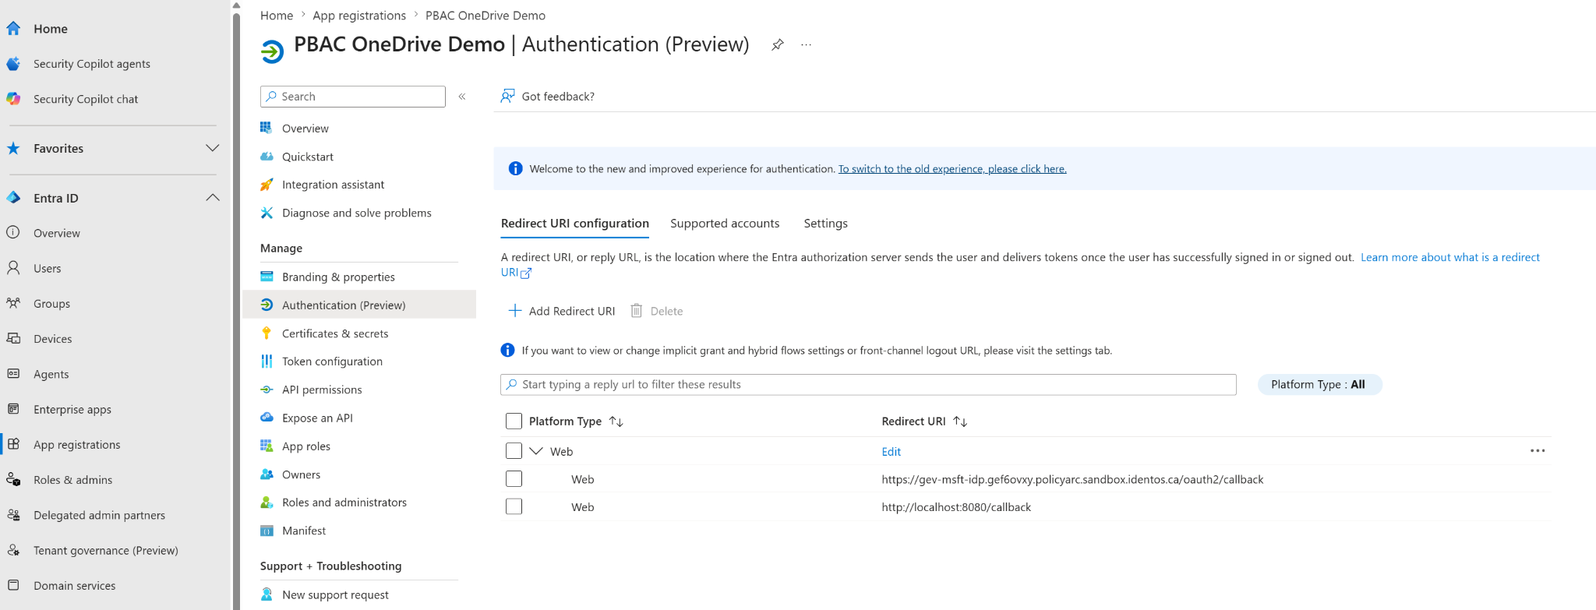Screen dimensions: 1596x610
Task: Sort by Platform Type column arrows
Action: pyautogui.click(x=616, y=421)
